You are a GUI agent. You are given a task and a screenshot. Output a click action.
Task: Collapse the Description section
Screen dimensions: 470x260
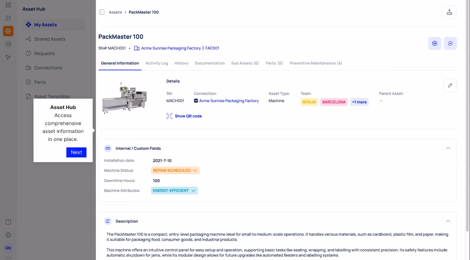pyautogui.click(x=448, y=221)
